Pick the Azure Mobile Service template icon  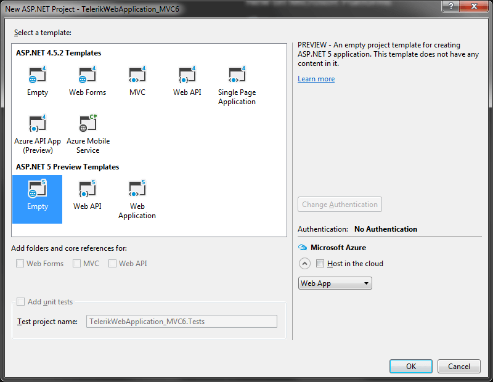click(88, 123)
